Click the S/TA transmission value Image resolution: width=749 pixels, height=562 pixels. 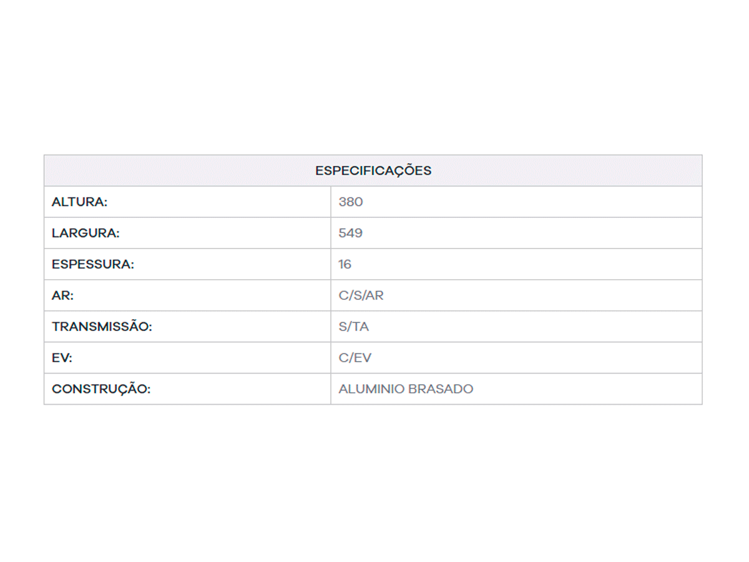coord(354,327)
